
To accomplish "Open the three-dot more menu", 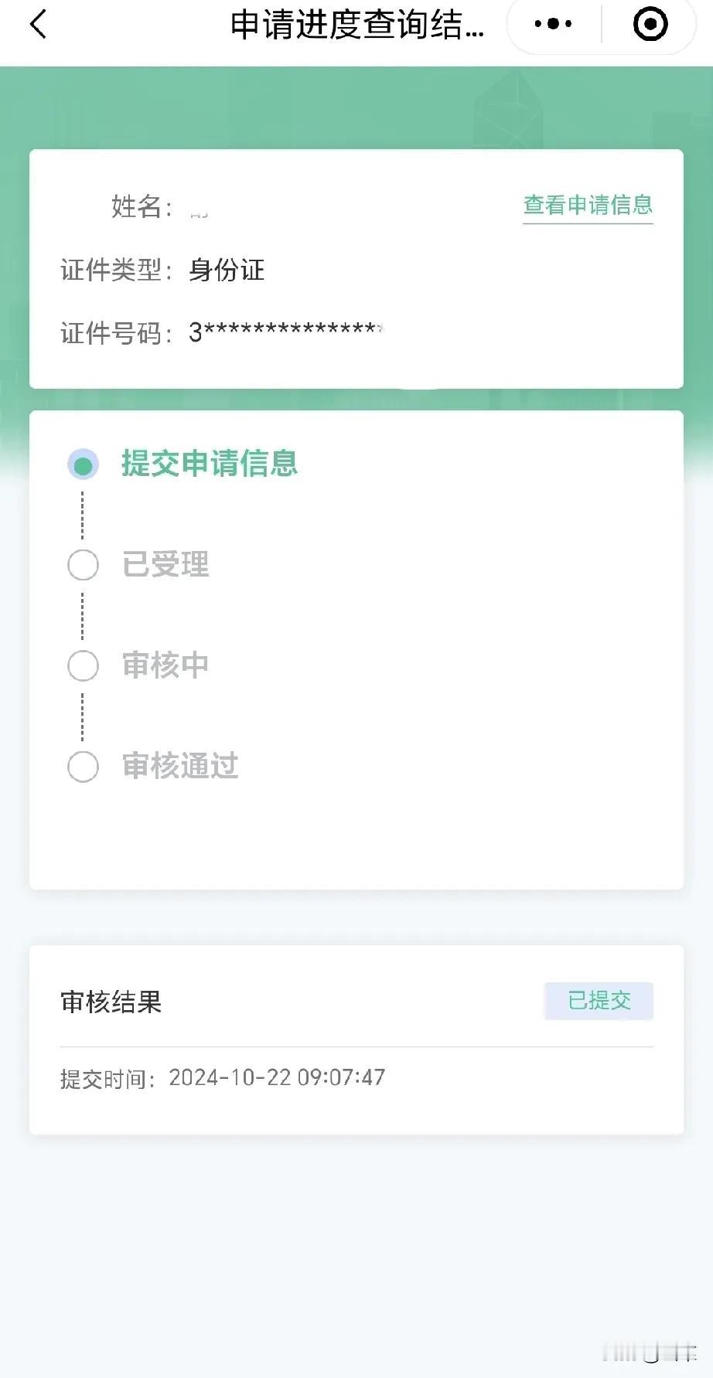I will (553, 25).
